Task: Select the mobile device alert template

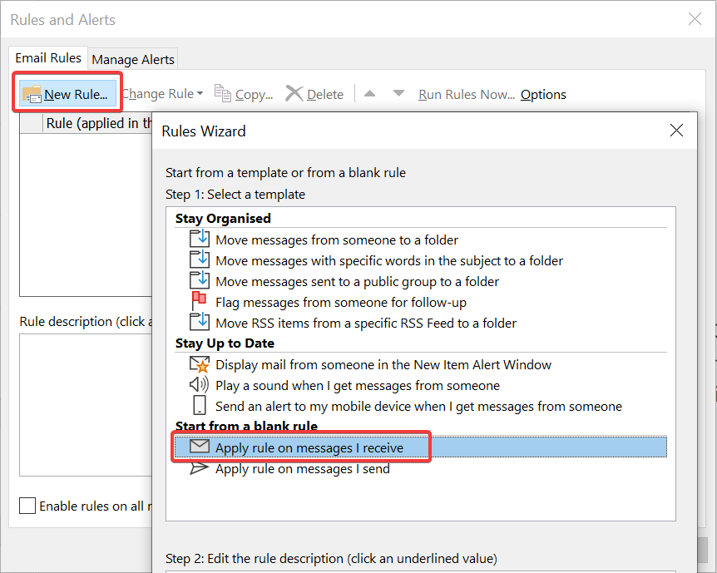Action: 418,407
